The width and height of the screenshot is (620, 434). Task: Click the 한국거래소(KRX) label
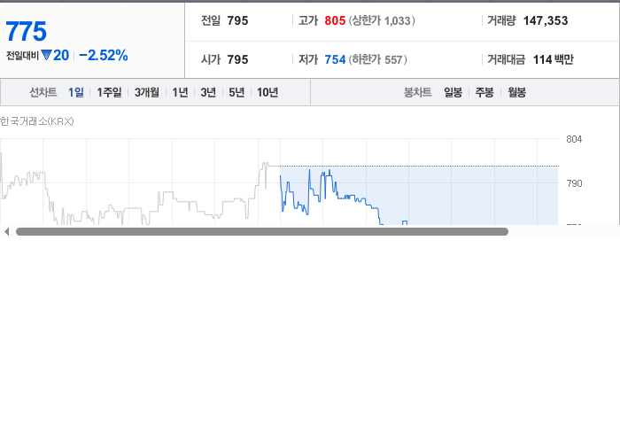click(37, 121)
